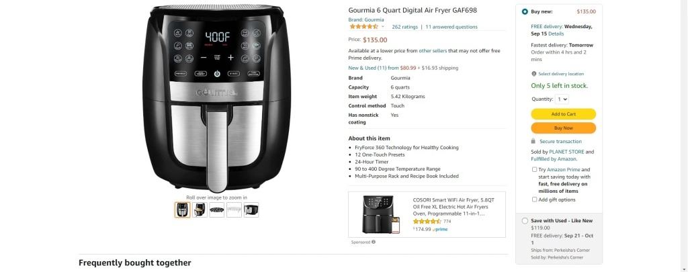Image resolution: width=688 pixels, height=272 pixels.
Task: Select Save with Used - Like New option
Action: (525, 221)
